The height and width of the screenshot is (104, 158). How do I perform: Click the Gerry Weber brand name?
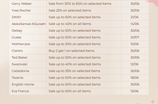[x=21, y=4]
